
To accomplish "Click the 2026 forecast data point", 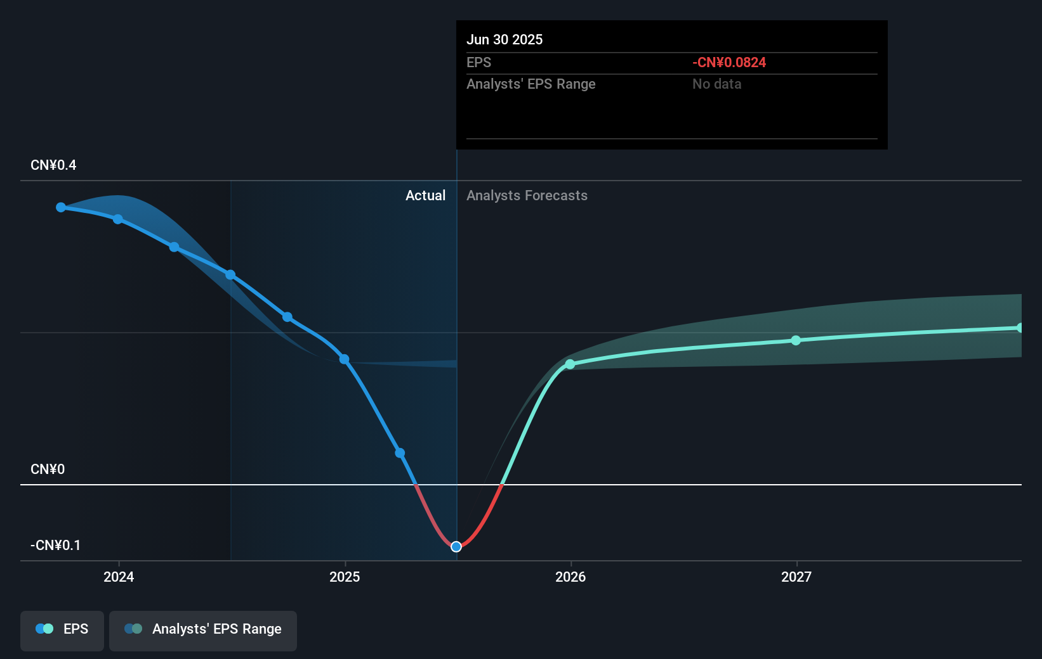I will [x=570, y=364].
